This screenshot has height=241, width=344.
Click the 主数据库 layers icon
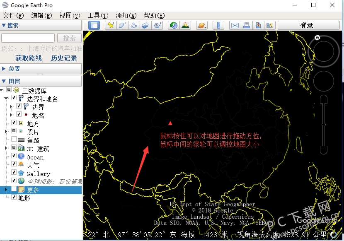(x=16, y=90)
